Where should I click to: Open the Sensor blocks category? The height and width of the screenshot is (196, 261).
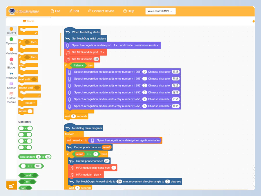pos(11,84)
